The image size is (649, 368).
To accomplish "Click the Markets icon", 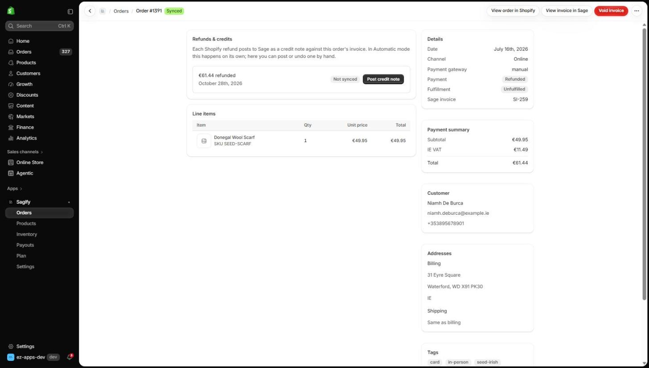I will 11,116.
